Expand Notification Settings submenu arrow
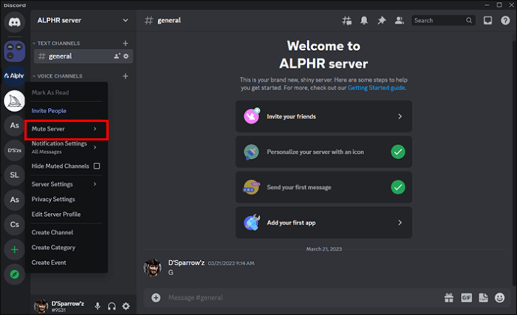Image resolution: width=517 pixels, height=315 pixels. [95, 147]
